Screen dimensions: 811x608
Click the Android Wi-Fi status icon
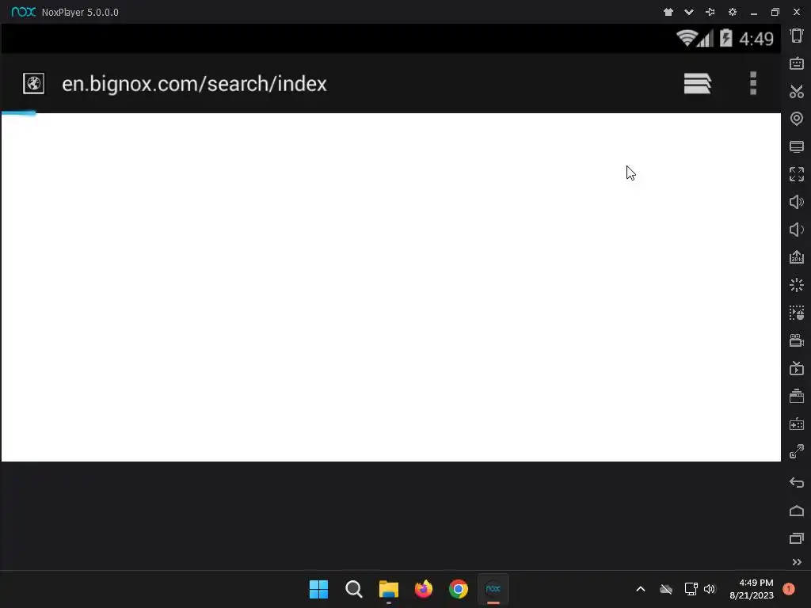[687, 38]
